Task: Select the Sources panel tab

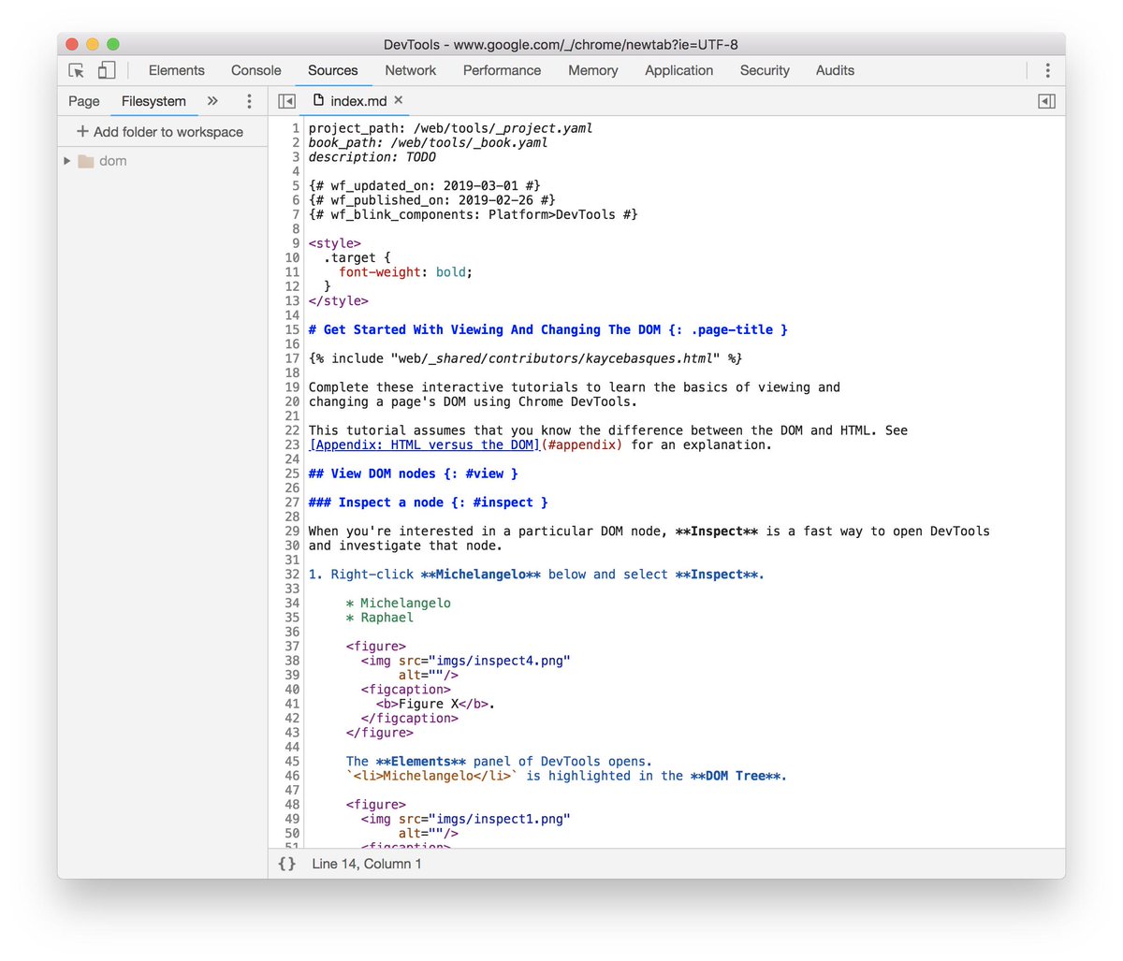Action: click(333, 70)
